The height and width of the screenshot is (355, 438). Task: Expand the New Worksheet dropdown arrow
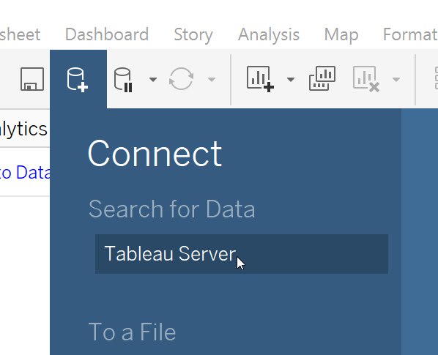click(x=291, y=80)
